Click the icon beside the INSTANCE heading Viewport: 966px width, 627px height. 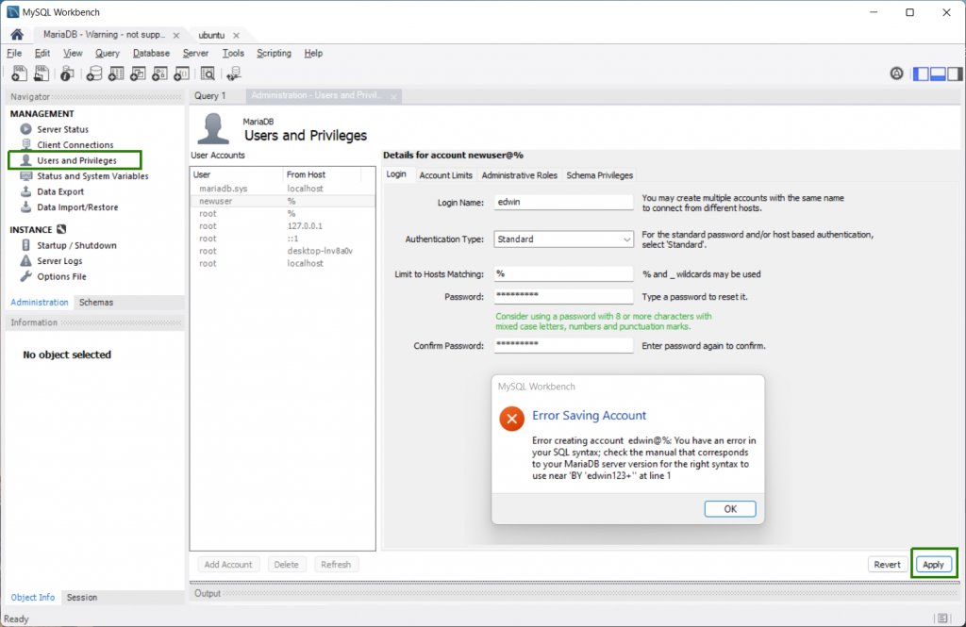(x=61, y=229)
